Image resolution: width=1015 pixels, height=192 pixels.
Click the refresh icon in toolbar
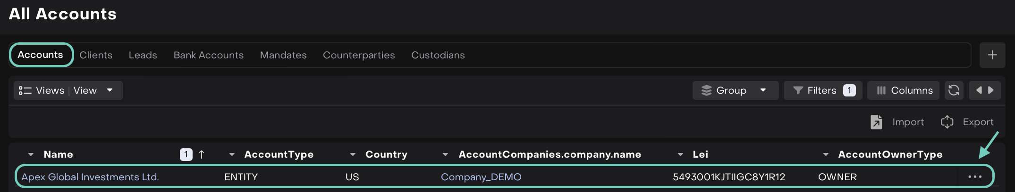click(954, 90)
